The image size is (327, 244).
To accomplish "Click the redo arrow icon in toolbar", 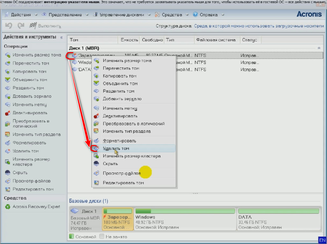I will 21,25.
